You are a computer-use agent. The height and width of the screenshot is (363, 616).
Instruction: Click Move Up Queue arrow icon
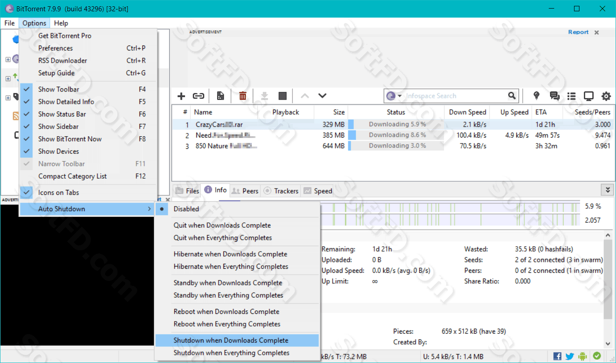point(305,96)
